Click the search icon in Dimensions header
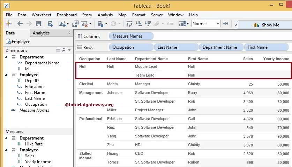292x167 pixels. 64,50
